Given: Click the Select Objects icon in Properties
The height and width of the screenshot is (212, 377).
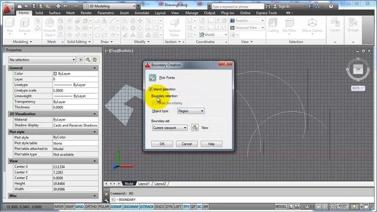Looking at the screenshot, I should click(88, 59).
